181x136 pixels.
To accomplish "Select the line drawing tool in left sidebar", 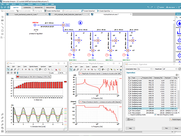I will point(2,24).
